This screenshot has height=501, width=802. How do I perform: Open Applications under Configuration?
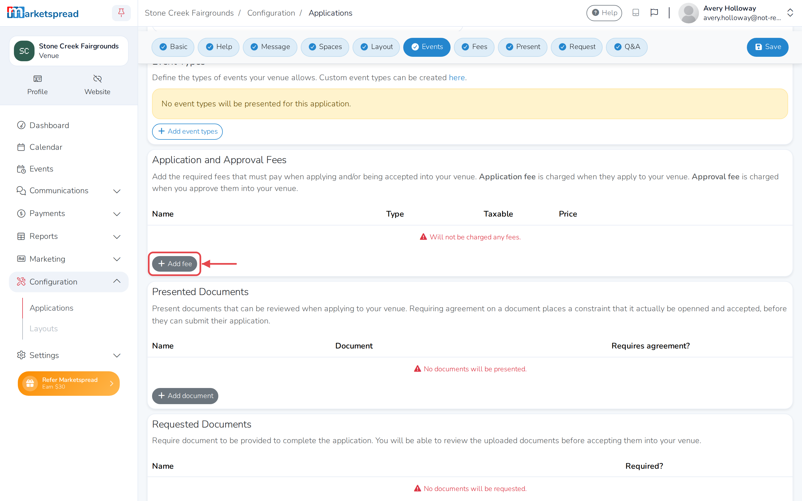pyautogui.click(x=51, y=308)
